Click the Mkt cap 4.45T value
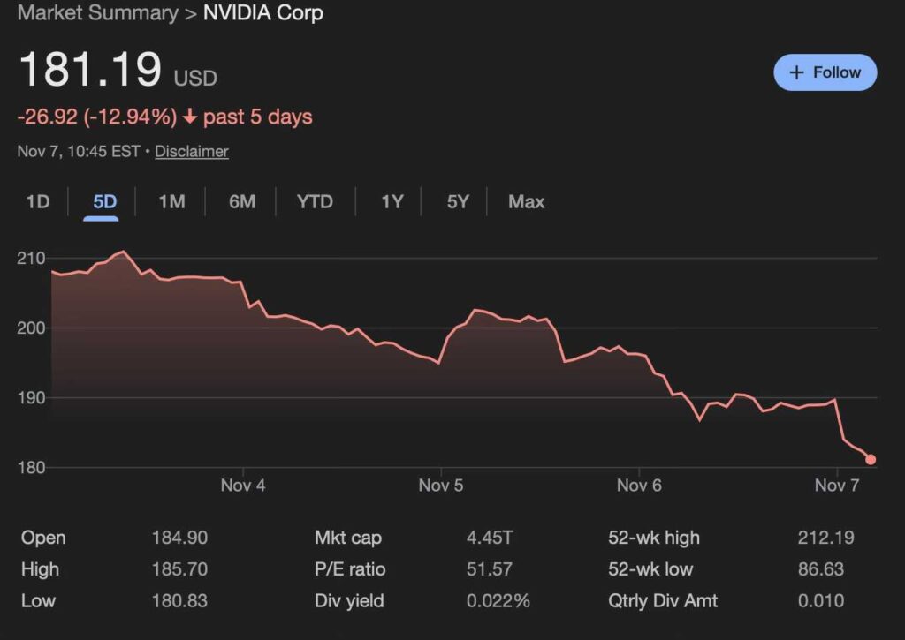Screen dimensions: 905x640 [x=488, y=538]
